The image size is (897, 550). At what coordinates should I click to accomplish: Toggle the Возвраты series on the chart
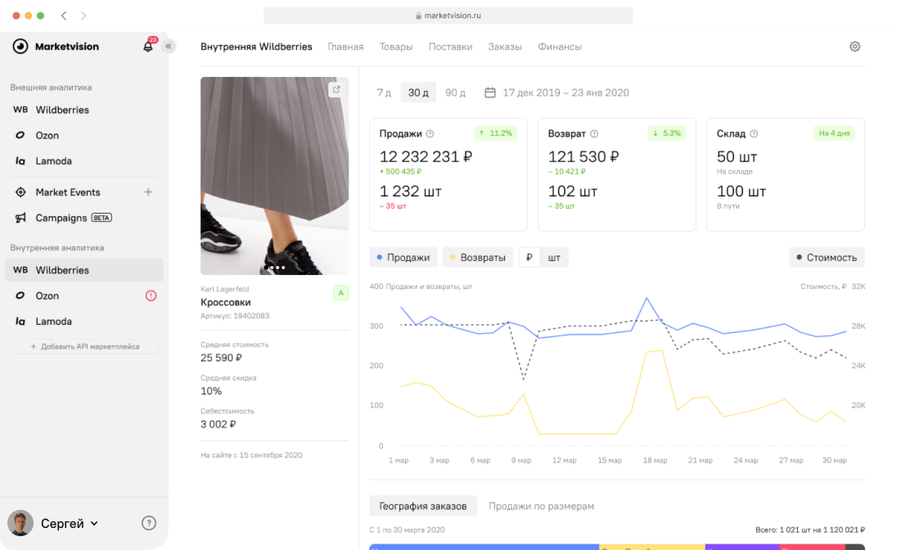pyautogui.click(x=478, y=257)
